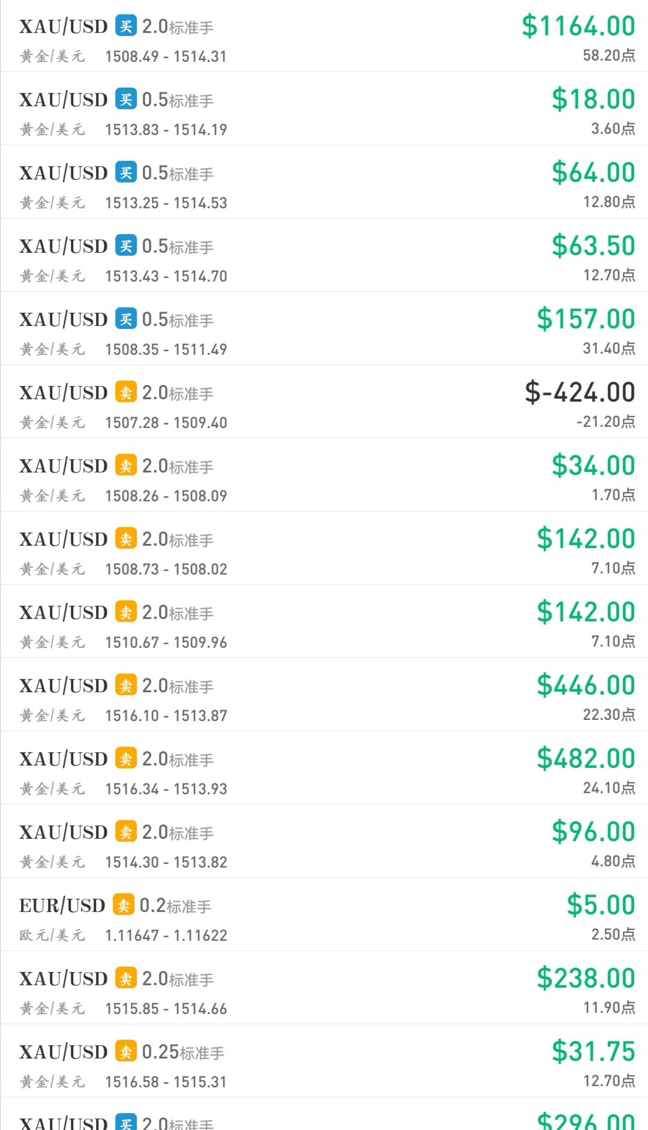Tap the sell icon on 1516.34 - 1513.93 trade
The width and height of the screenshot is (648, 1130).
pos(126,758)
